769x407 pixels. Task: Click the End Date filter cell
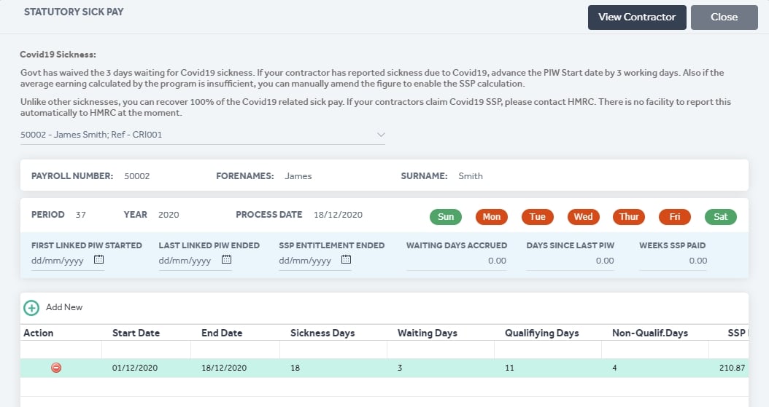pos(236,349)
